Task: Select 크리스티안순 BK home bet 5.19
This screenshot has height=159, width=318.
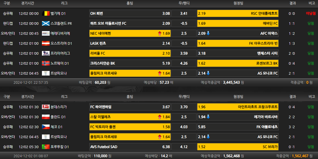Action: point(130,63)
